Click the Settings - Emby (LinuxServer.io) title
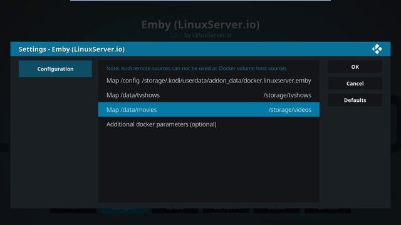401x225 pixels. [x=71, y=49]
